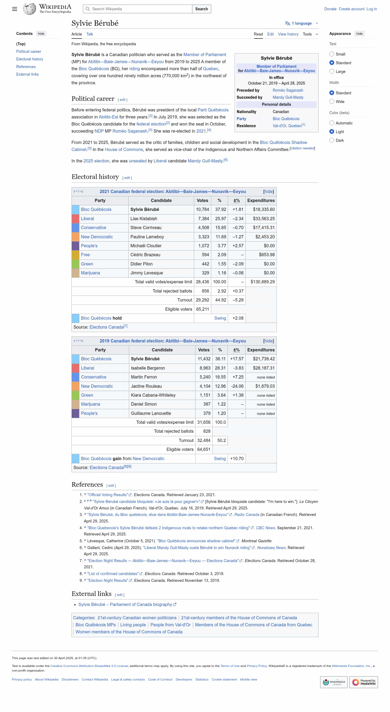Select Light color mode
The image size is (390, 712).
coord(332,132)
